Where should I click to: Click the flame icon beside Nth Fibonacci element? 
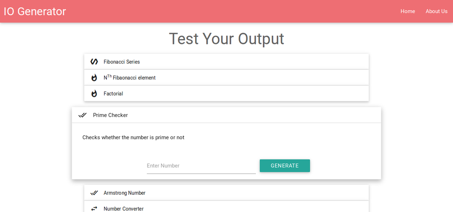[94, 78]
